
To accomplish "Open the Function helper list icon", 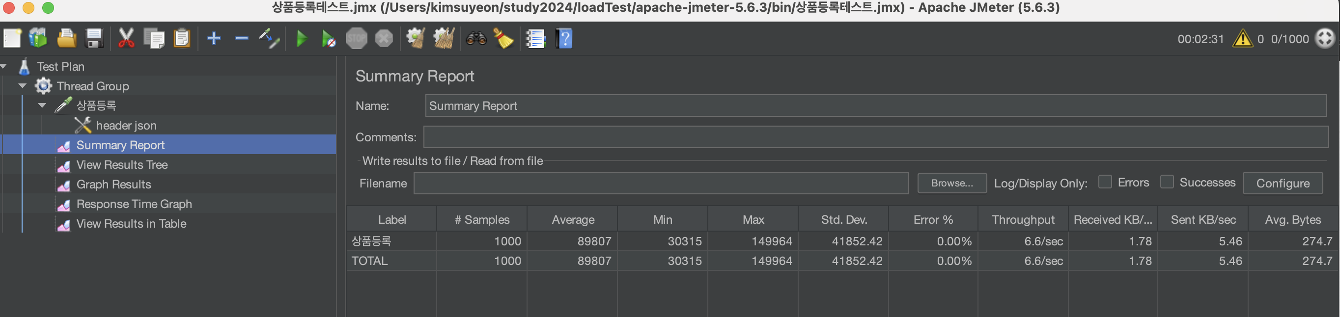I will tap(535, 38).
